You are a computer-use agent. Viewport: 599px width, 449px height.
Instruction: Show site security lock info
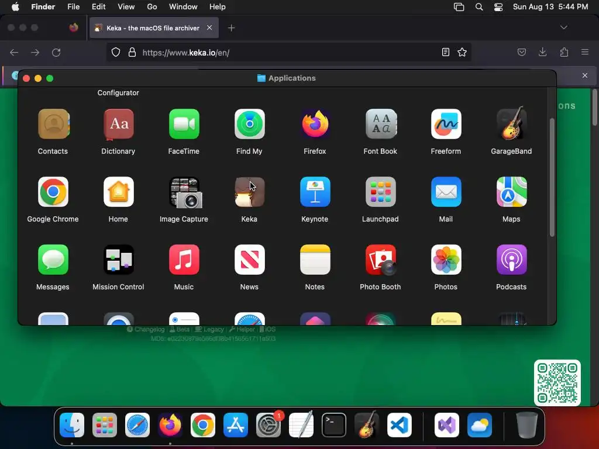(132, 52)
